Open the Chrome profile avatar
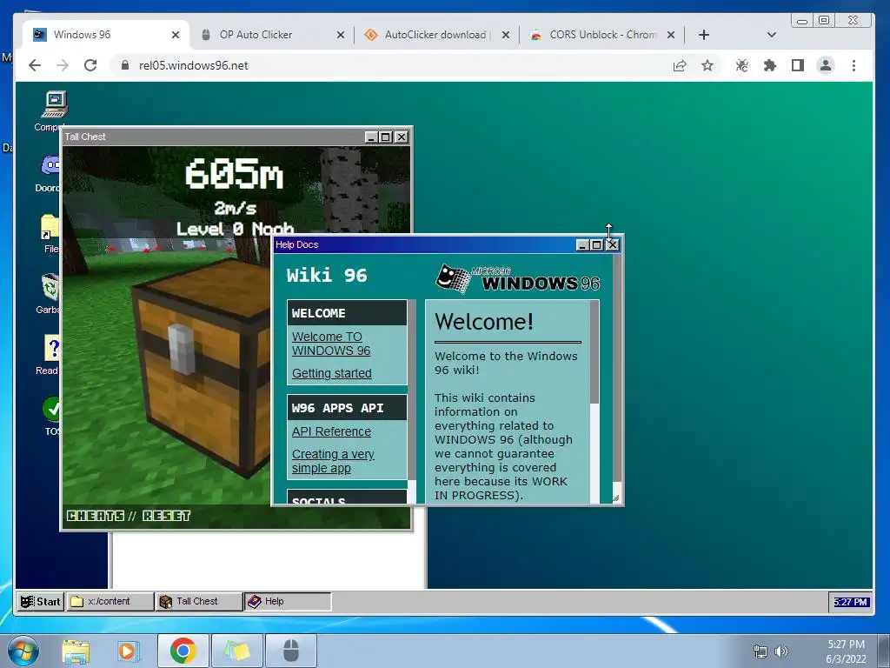Image resolution: width=890 pixels, height=668 pixels. pos(826,65)
